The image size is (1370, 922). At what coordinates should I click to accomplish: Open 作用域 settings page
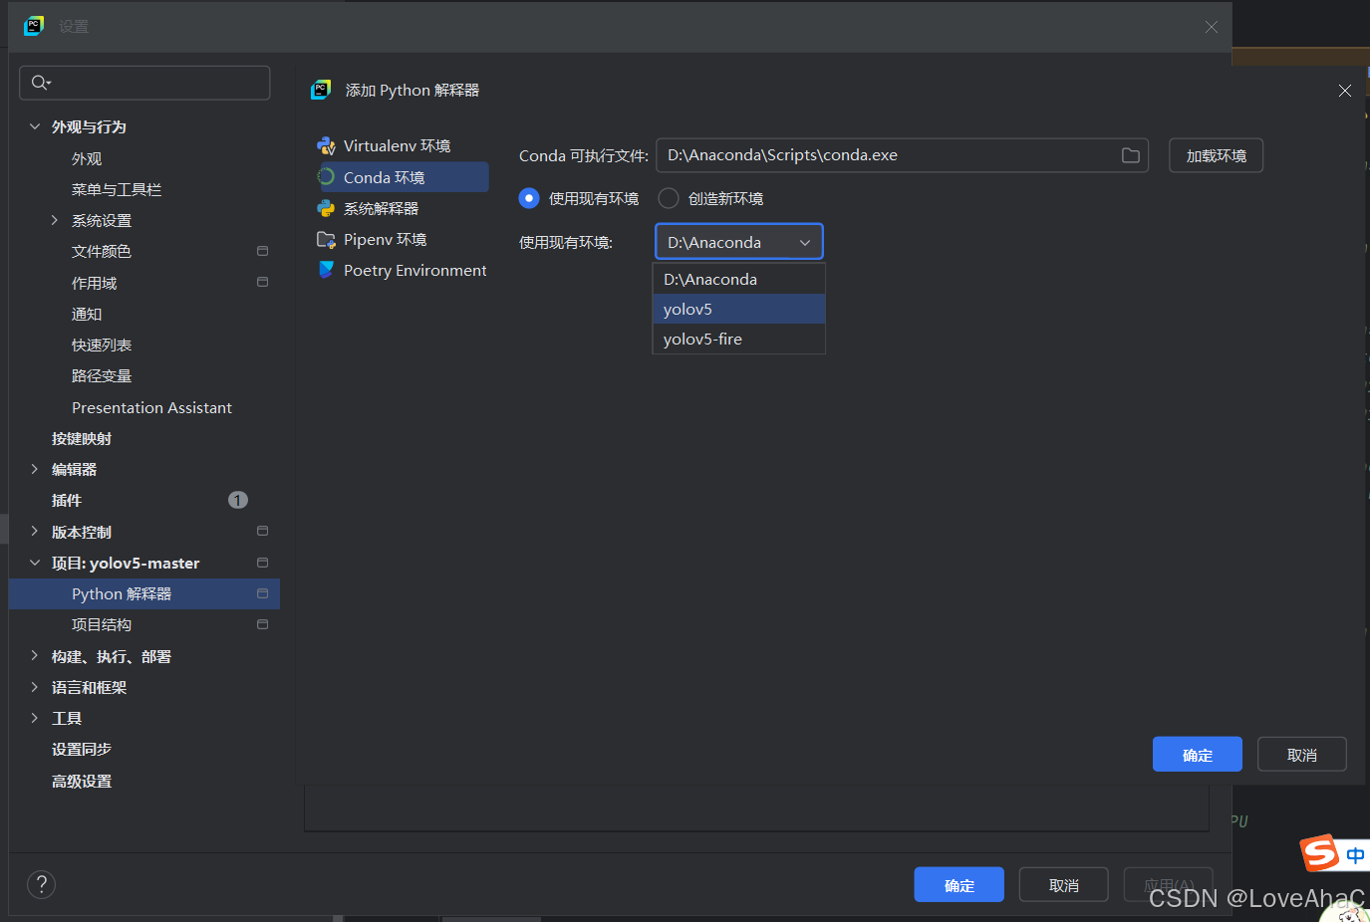94,283
